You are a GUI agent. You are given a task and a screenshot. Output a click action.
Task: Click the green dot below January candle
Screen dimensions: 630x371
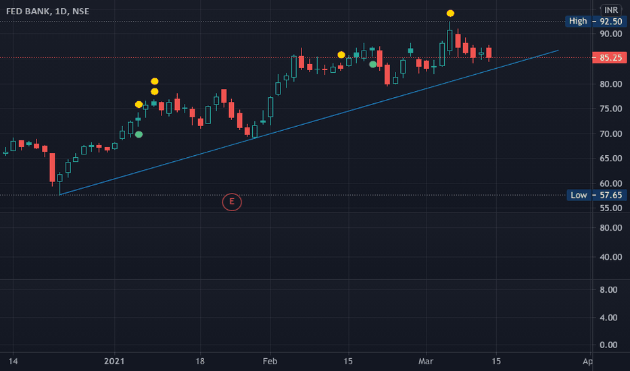(x=139, y=135)
